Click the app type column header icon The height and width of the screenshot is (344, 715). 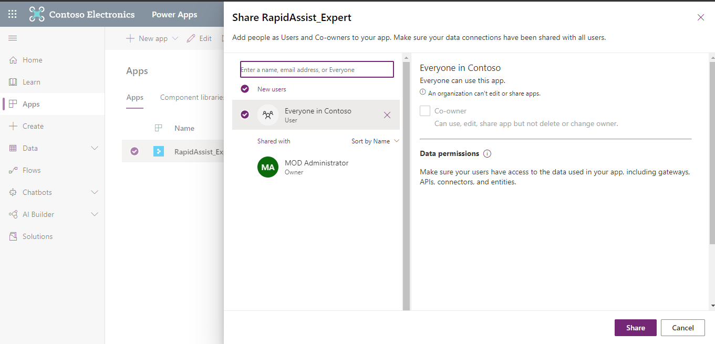[x=158, y=128]
